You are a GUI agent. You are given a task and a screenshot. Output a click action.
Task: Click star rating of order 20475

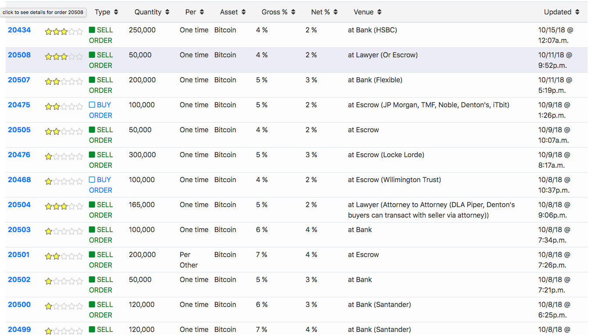[x=64, y=106]
